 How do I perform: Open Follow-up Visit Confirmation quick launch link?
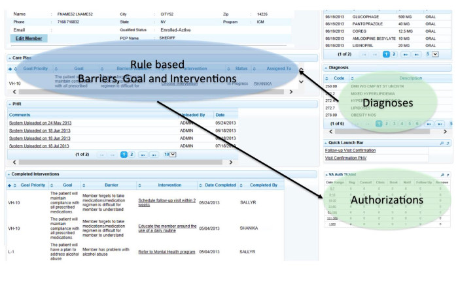pyautogui.click(x=350, y=150)
